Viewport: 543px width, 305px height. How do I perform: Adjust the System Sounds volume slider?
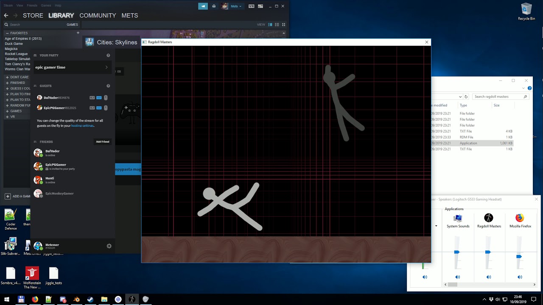pos(457,252)
